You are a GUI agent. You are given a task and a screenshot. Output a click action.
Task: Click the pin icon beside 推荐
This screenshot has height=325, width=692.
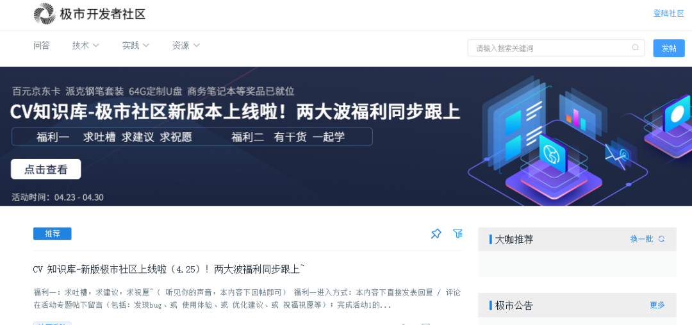436,234
